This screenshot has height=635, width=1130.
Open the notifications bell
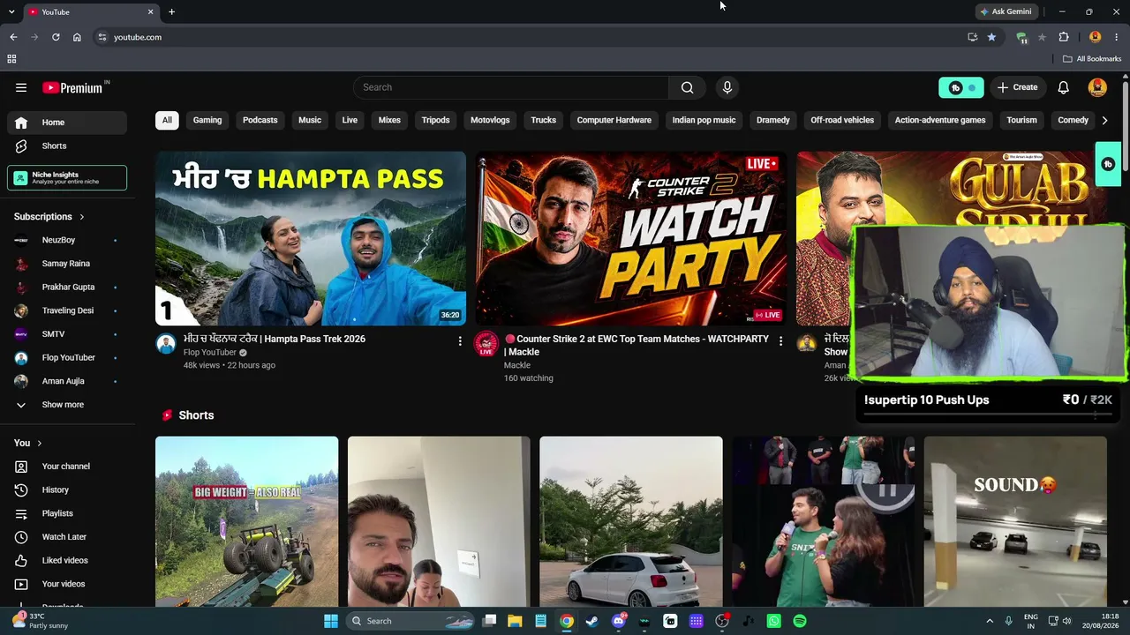pyautogui.click(x=1064, y=87)
